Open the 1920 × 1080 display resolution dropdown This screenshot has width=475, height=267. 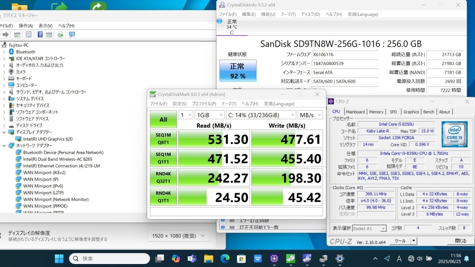[179, 236]
